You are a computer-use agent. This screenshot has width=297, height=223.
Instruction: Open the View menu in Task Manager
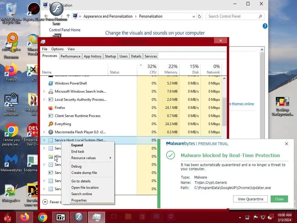click(x=71, y=49)
